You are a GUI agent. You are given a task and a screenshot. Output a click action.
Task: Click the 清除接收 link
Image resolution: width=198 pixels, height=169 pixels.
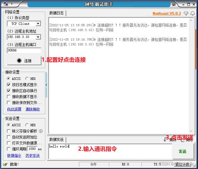point(33,109)
